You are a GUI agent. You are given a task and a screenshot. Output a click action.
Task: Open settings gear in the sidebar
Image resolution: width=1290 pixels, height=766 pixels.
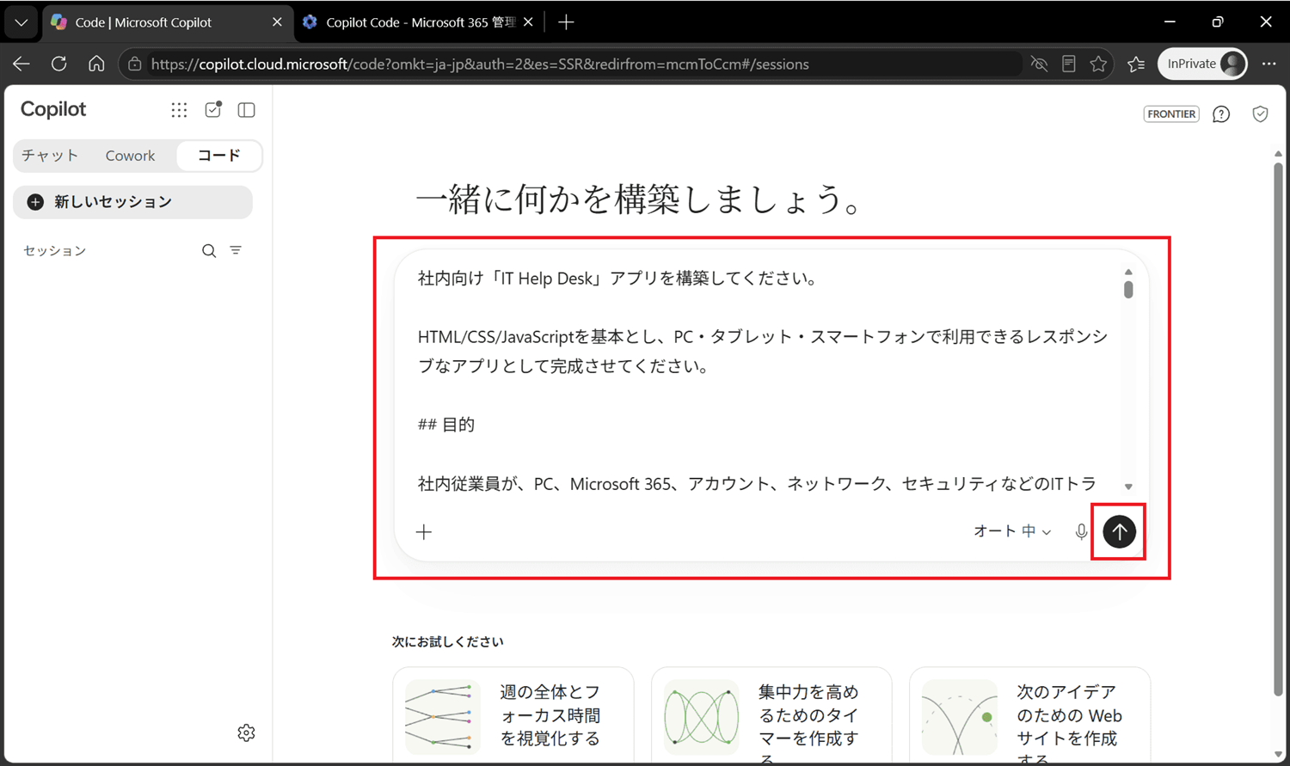(247, 732)
